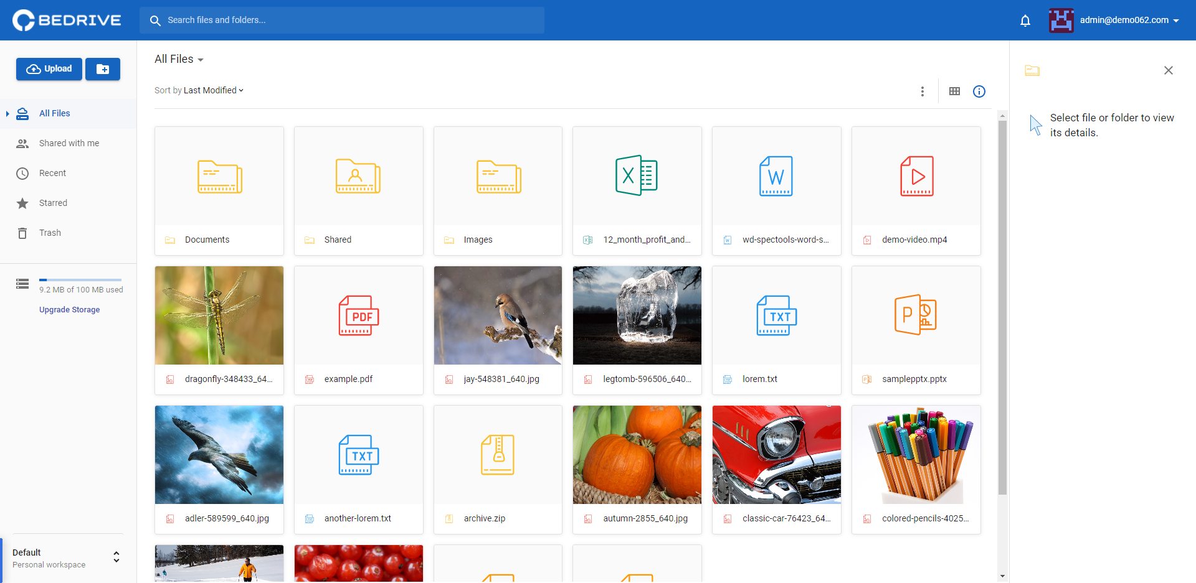The height and width of the screenshot is (583, 1196).
Task: Click the Shared with me people icon
Action: 22,144
